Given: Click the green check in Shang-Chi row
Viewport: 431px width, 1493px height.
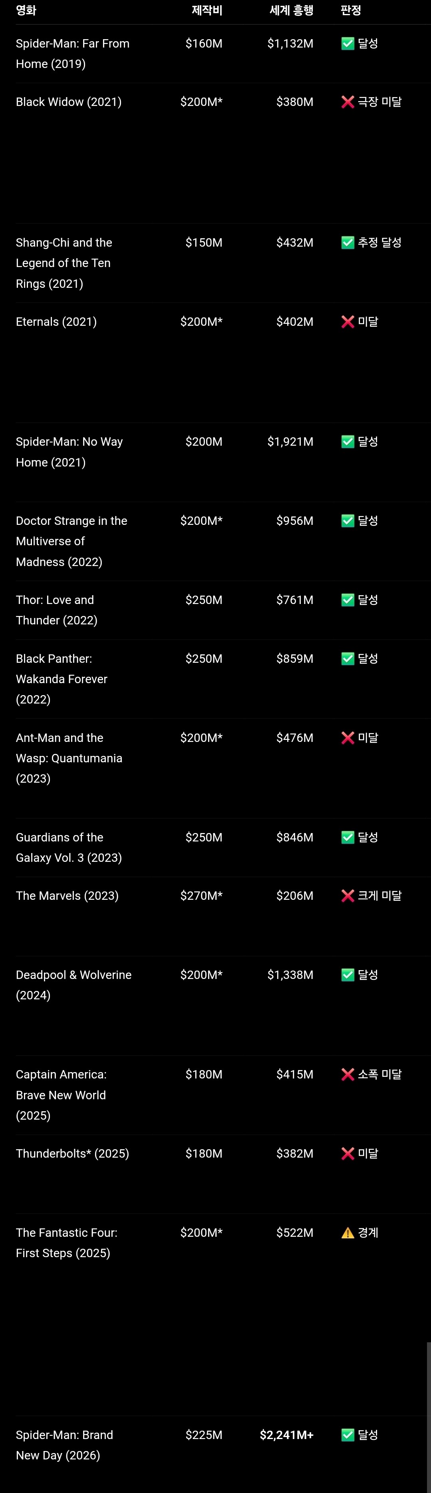Looking at the screenshot, I should [348, 243].
